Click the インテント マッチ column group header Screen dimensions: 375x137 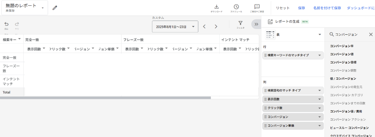coord(235,39)
